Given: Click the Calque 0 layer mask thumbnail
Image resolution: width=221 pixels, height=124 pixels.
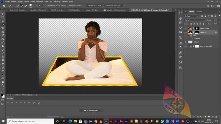Looking at the screenshot, I should point(197,32).
